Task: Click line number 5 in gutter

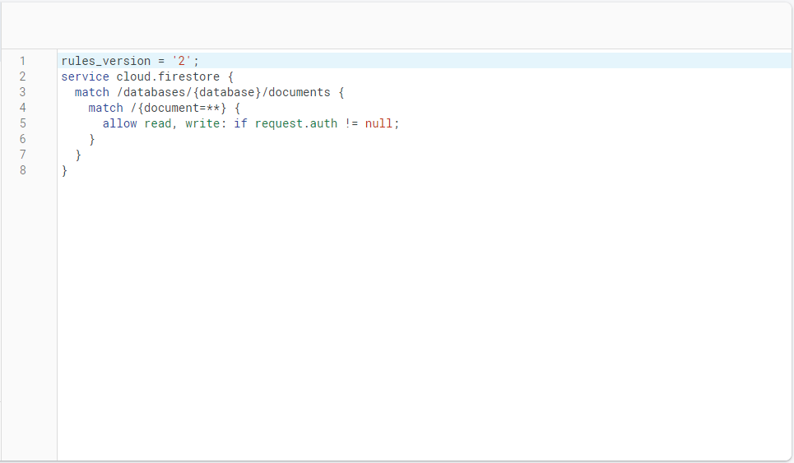Action: [23, 124]
